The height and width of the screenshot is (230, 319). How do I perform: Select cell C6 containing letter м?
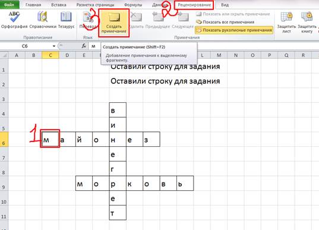pos(50,139)
